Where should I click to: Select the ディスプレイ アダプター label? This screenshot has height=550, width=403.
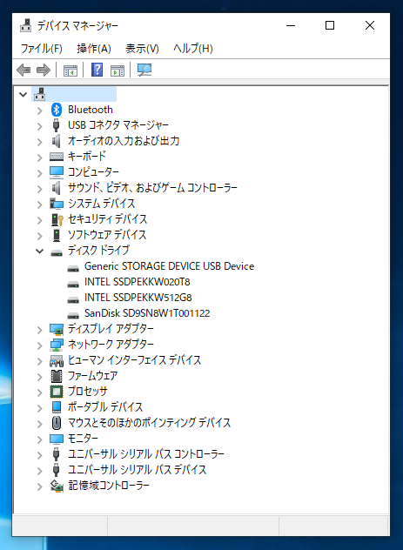(111, 329)
